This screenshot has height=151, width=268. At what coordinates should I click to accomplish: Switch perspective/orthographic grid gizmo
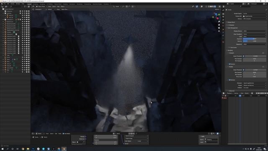coord(219,31)
